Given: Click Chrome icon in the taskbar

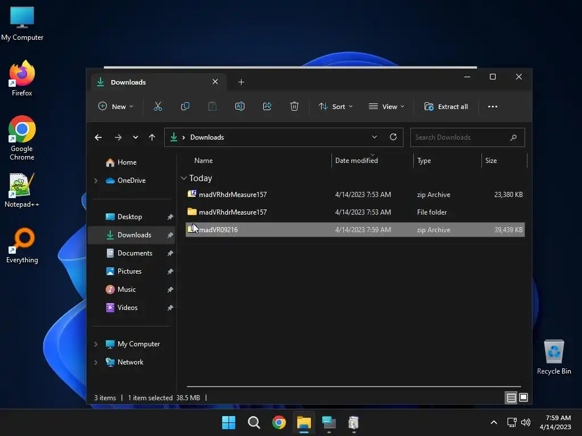Looking at the screenshot, I should [278, 422].
